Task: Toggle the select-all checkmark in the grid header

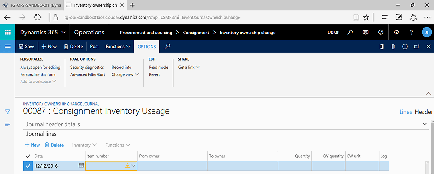Action: [28, 156]
